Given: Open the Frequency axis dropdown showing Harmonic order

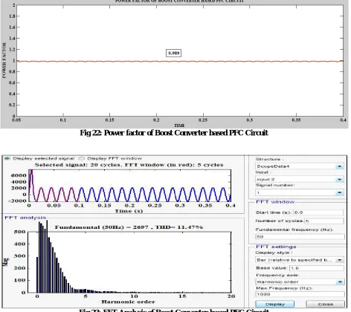Looking at the screenshot, I should (300, 282).
